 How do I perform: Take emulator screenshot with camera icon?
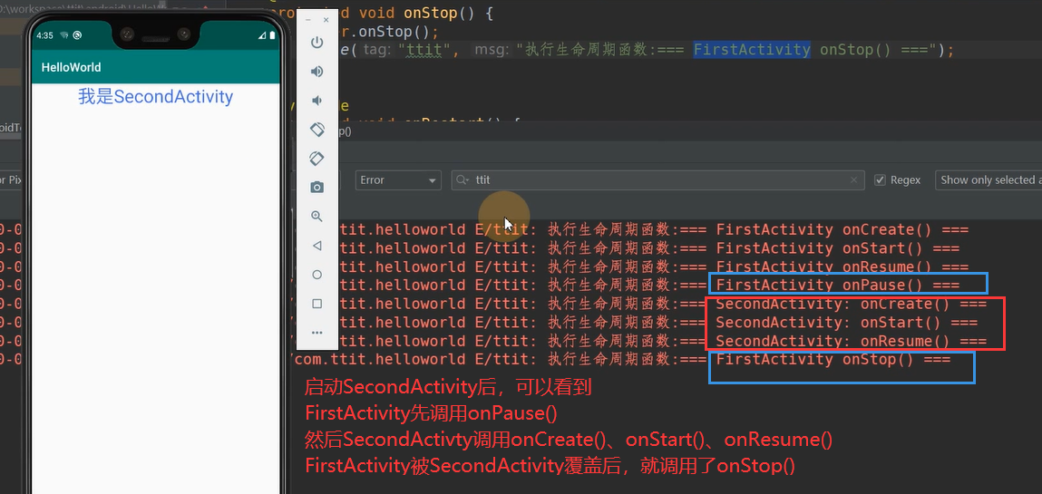pos(317,188)
